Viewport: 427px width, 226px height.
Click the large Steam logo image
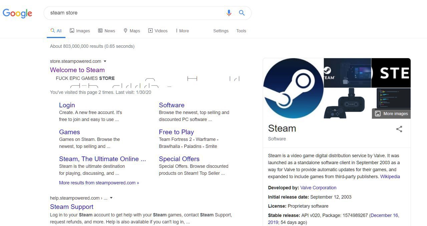(293, 88)
